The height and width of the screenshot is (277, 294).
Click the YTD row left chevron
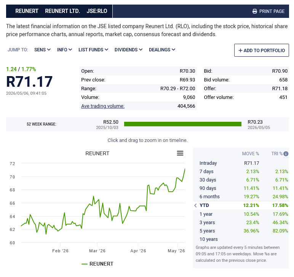click(x=196, y=205)
